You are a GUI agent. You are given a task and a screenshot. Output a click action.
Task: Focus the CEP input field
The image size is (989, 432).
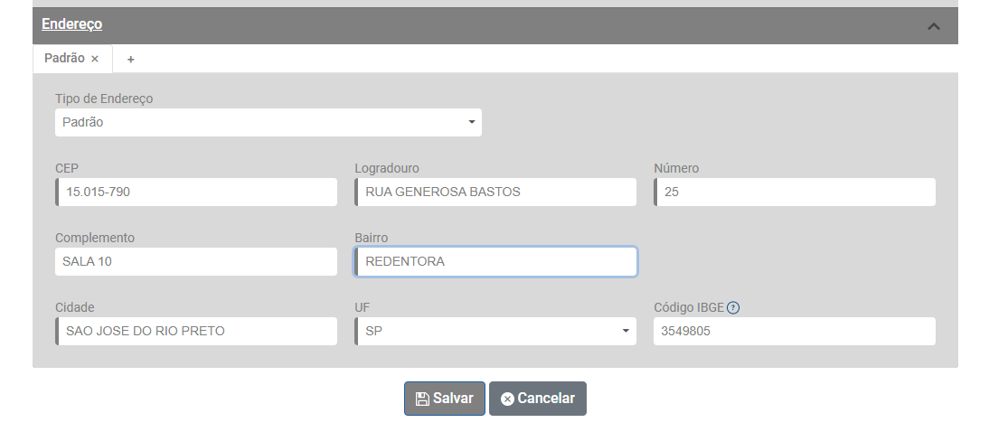(x=197, y=192)
